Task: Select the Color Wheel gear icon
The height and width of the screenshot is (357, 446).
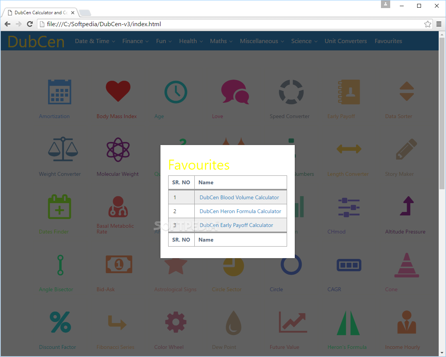Action: point(176,322)
